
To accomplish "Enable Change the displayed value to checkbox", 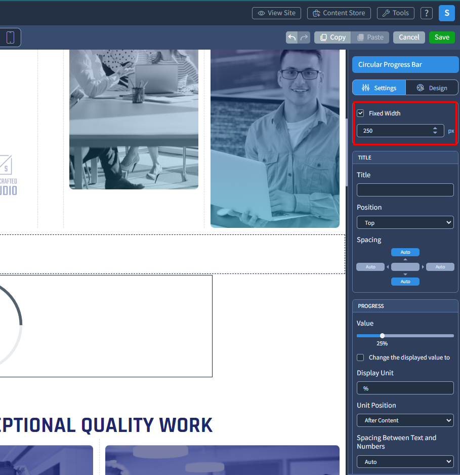I will (360, 358).
